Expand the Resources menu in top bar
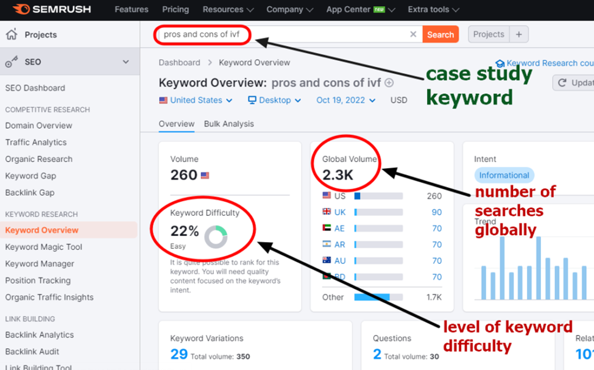The width and height of the screenshot is (594, 370). tap(227, 9)
